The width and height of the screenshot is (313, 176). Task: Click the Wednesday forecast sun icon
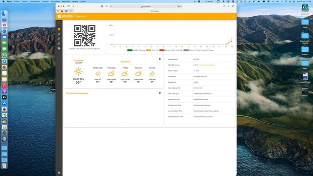[98, 74]
